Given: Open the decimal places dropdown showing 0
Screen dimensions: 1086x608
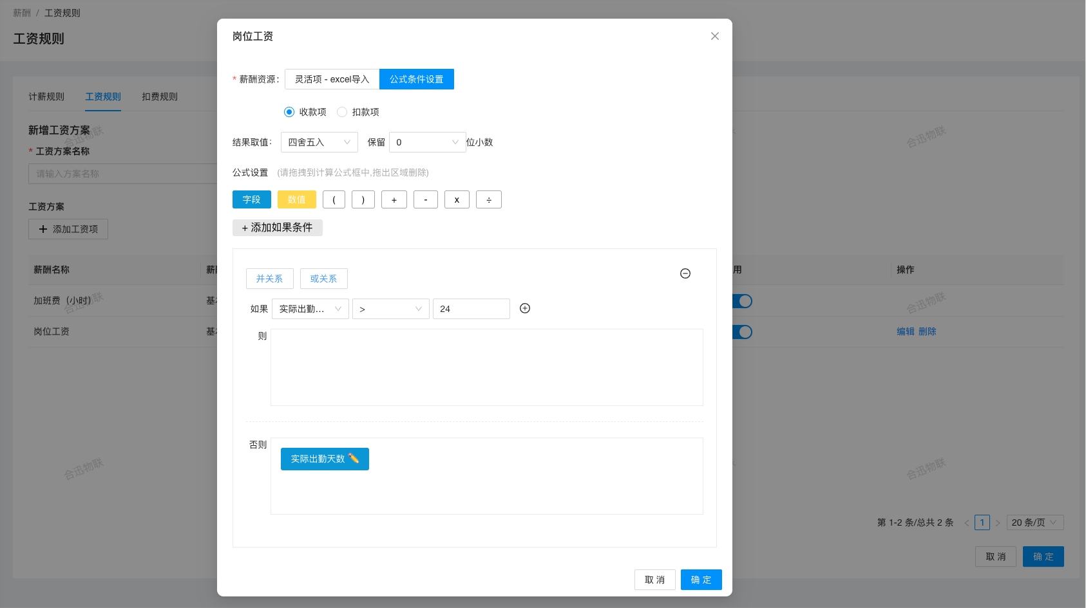Looking at the screenshot, I should (427, 142).
